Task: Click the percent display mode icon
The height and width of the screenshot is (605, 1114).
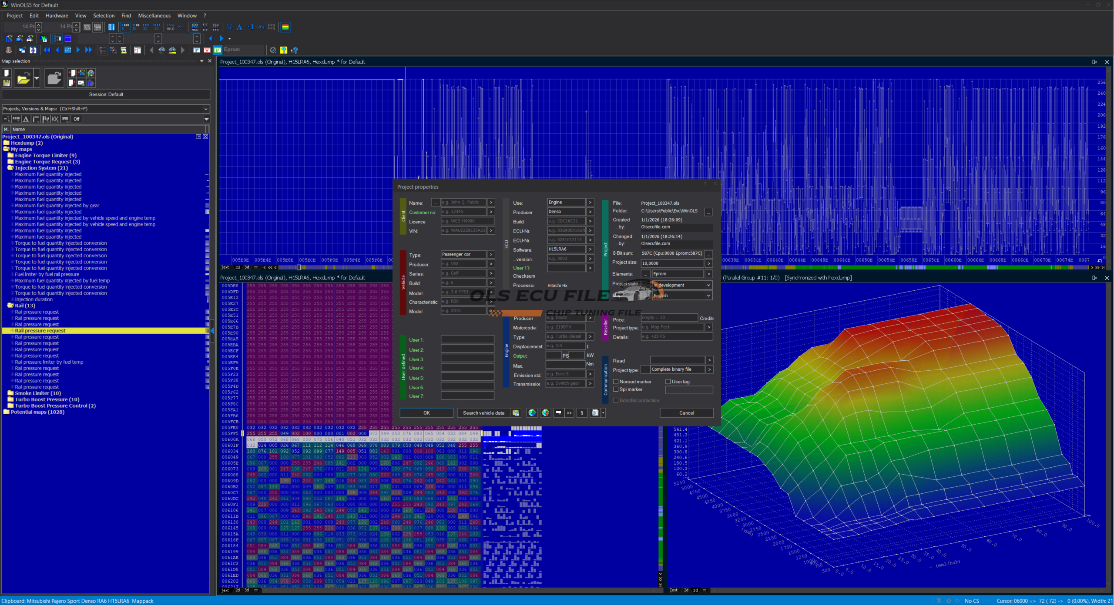Action: (230, 27)
